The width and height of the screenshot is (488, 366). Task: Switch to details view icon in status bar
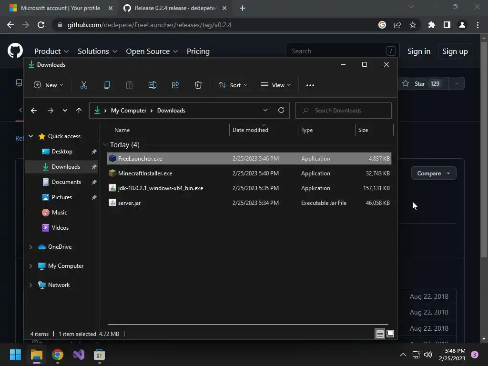380,334
